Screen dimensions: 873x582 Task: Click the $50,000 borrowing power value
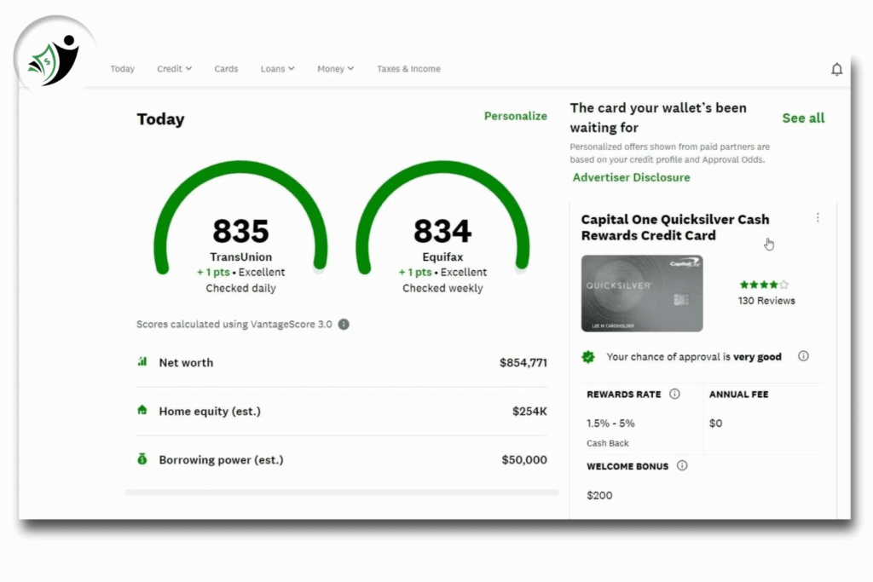[524, 459]
